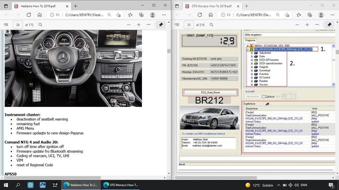
Task: Click Home icon in DTS Monaco window
Action: [211, 15]
